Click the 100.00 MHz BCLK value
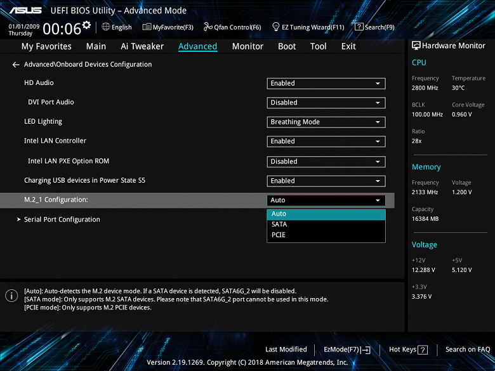Viewport: 495px width, 371px height. [427, 115]
